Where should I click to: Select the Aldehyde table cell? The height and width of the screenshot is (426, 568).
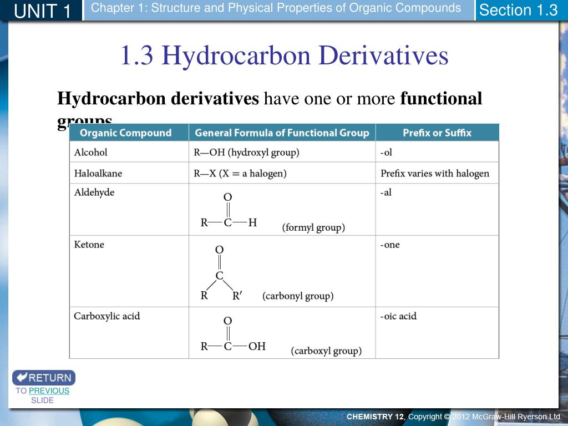tap(129, 209)
